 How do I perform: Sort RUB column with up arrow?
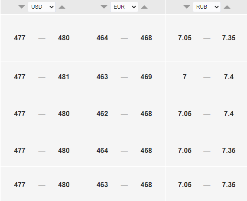point(227,7)
